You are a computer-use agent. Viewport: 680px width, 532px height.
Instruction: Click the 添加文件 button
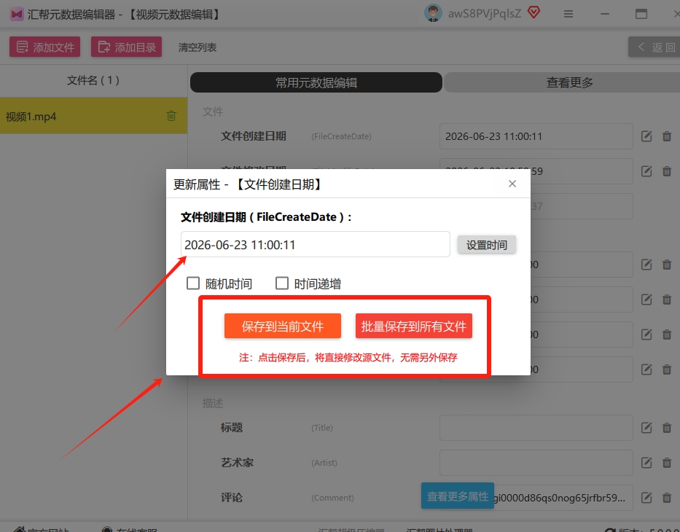pos(44,47)
